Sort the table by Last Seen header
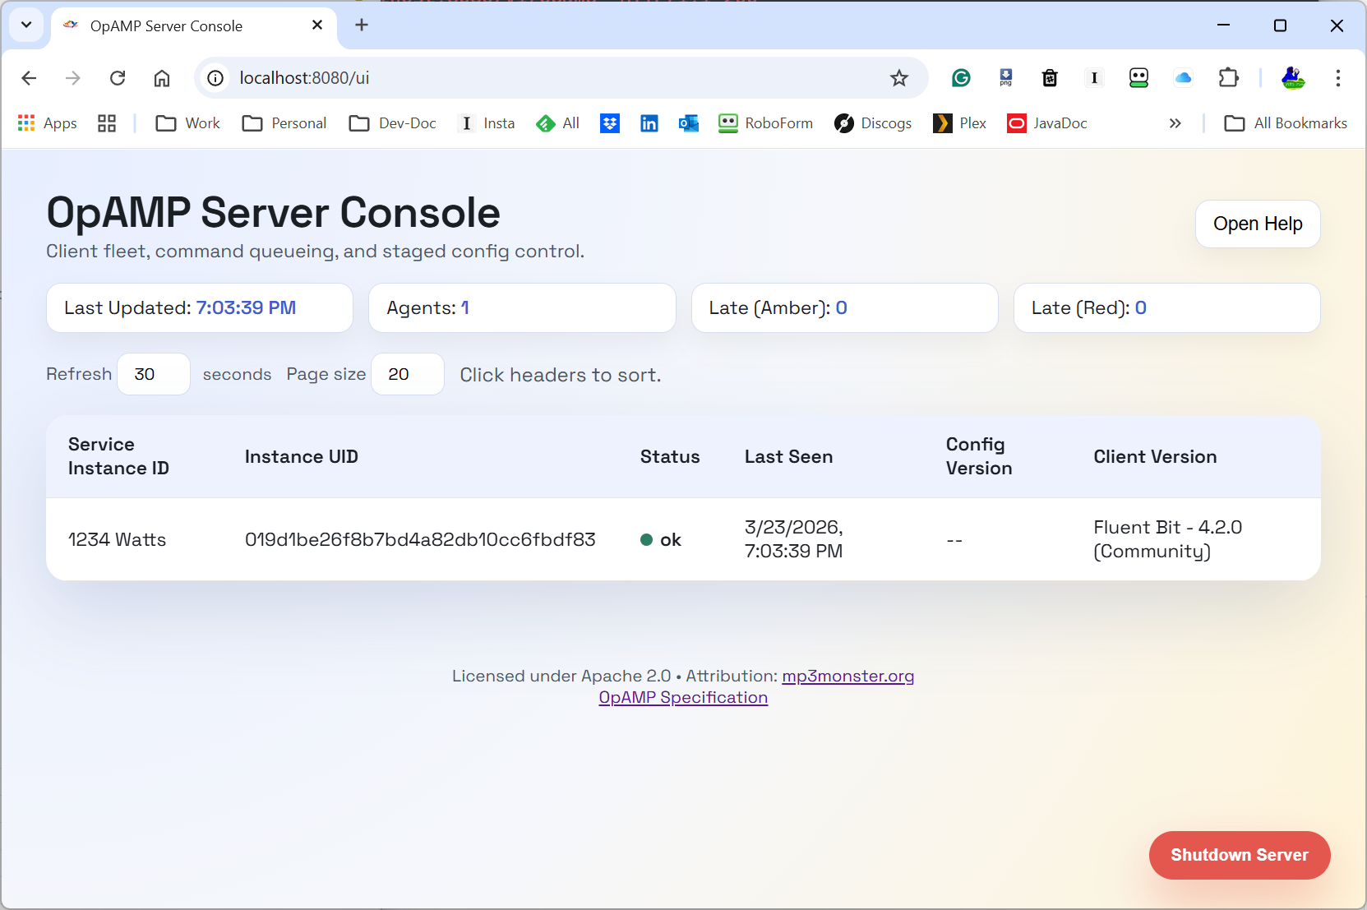 (788, 457)
